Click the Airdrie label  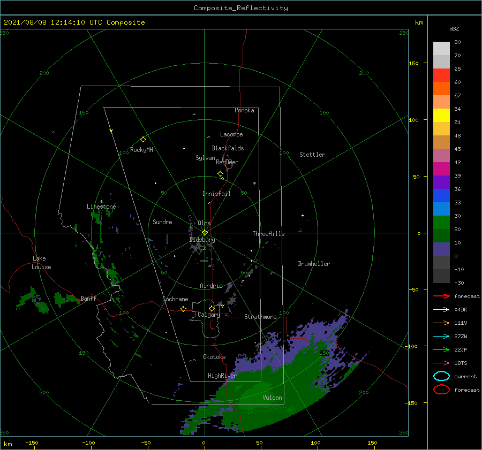pyautogui.click(x=211, y=286)
